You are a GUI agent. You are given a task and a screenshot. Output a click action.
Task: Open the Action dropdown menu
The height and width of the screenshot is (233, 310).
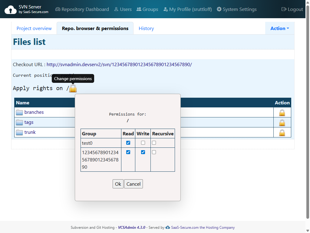pos(279,28)
